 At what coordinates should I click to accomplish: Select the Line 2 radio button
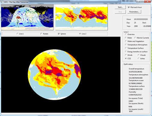[80, 34]
